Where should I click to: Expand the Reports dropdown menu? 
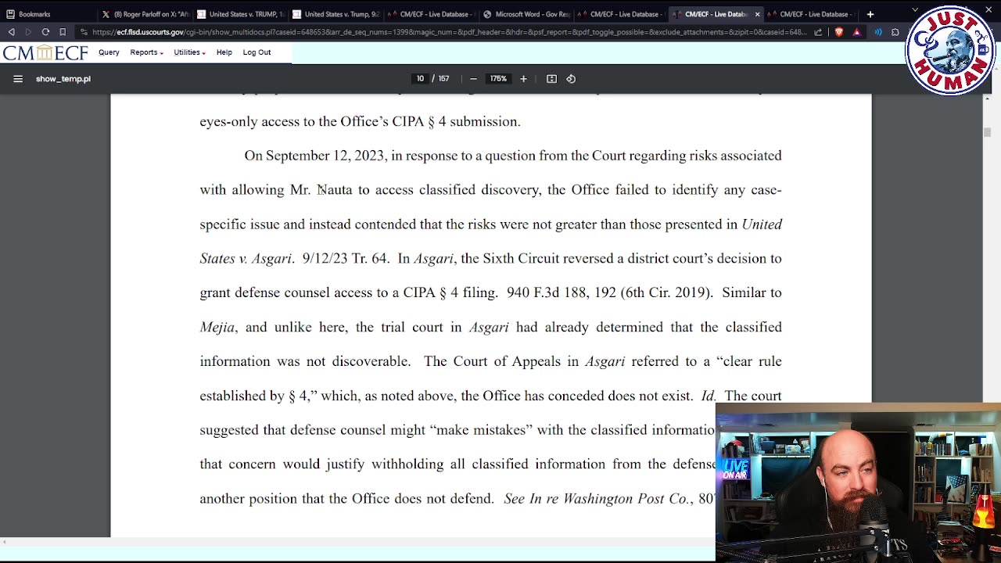tap(146, 52)
